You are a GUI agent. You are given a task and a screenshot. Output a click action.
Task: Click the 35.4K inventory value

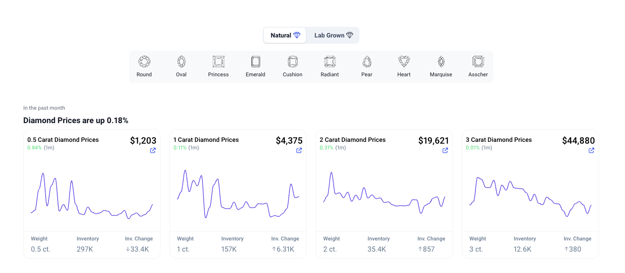[x=377, y=249]
